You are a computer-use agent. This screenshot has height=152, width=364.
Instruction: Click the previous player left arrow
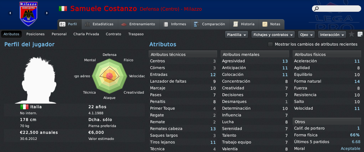click(x=10, y=13)
